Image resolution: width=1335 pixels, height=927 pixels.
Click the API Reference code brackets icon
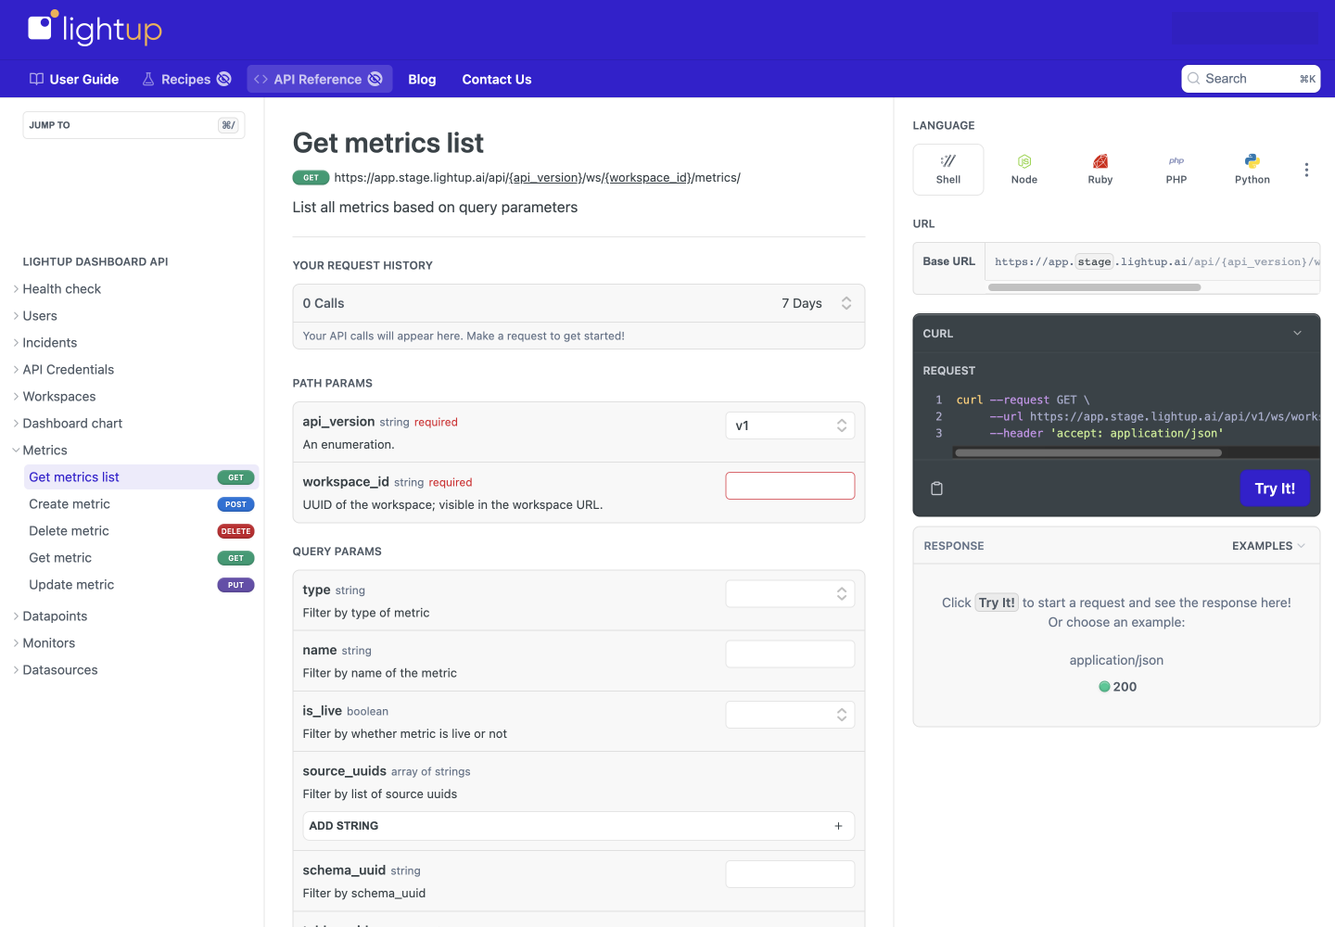pos(261,79)
